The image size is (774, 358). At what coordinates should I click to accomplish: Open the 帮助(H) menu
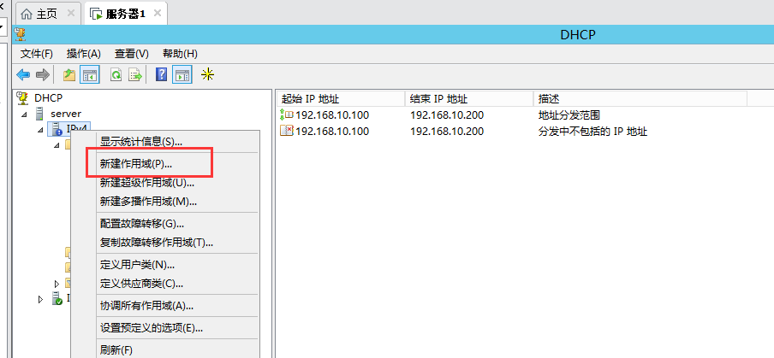[180, 54]
